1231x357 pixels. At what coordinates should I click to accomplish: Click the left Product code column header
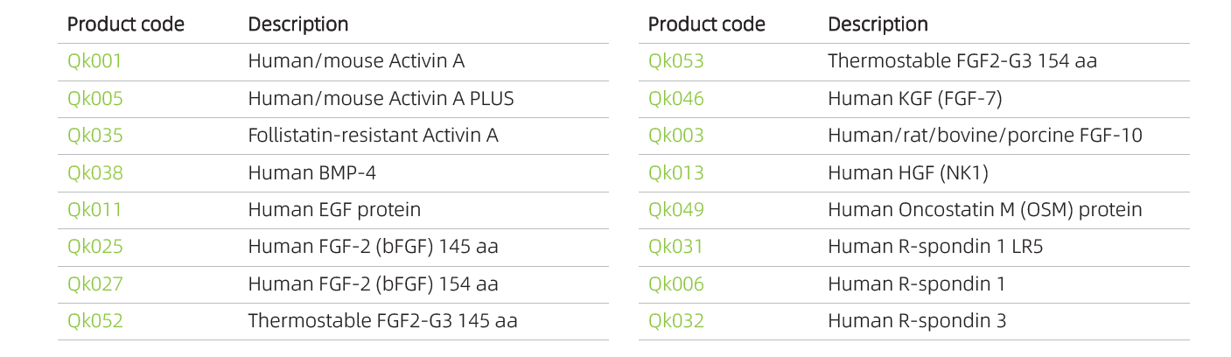(x=125, y=24)
